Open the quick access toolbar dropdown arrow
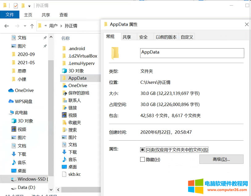 [29, 6]
